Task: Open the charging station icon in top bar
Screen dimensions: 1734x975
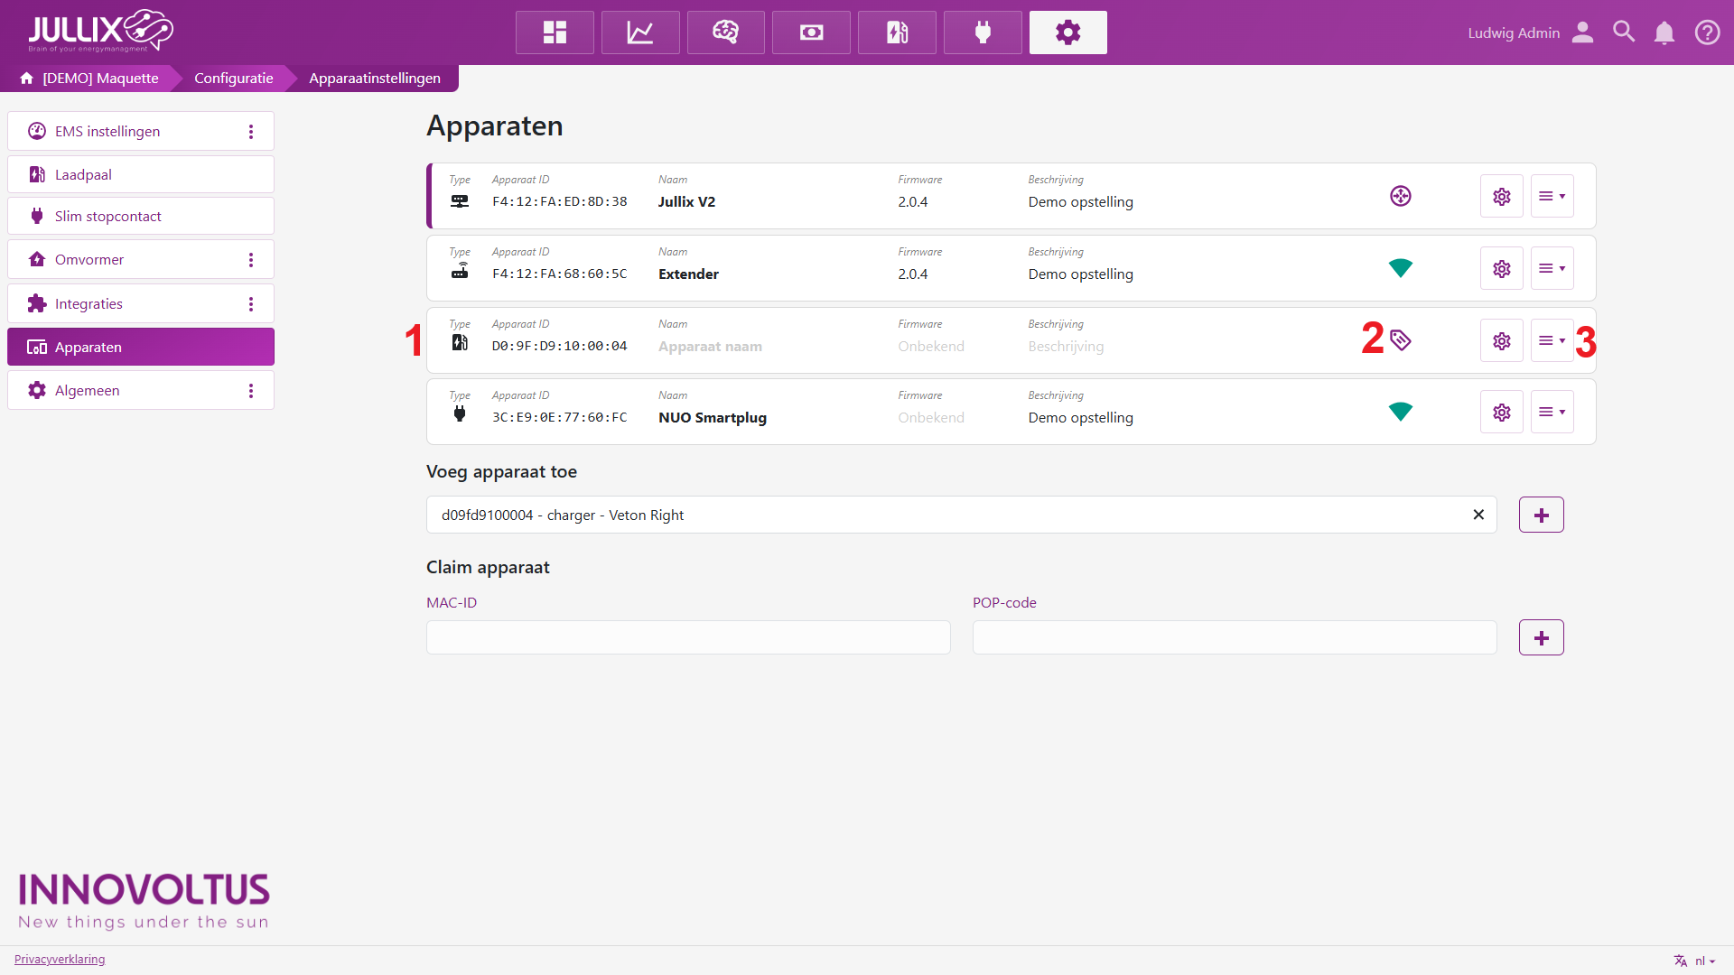Action: click(x=897, y=32)
